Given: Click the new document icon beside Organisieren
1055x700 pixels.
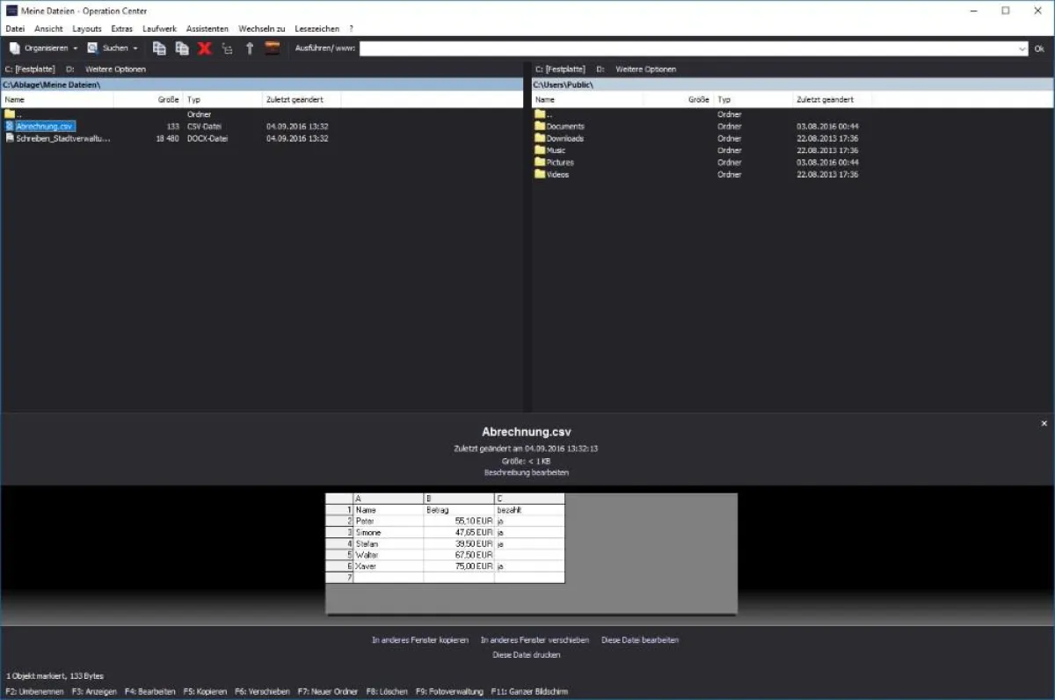Looking at the screenshot, I should tap(14, 48).
